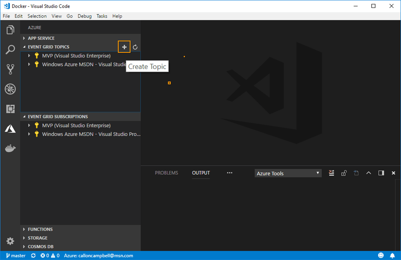The width and height of the screenshot is (401, 260).
Task: Open the Docker view in activity bar
Action: click(10, 149)
